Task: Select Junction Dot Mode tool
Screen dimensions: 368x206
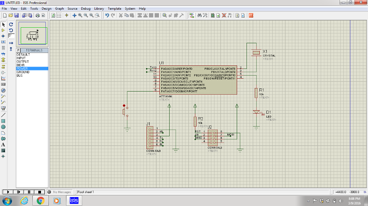Action: pyautogui.click(x=3, y=36)
